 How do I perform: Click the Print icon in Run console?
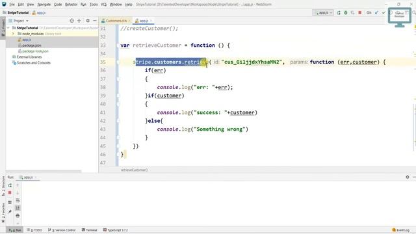18,215
